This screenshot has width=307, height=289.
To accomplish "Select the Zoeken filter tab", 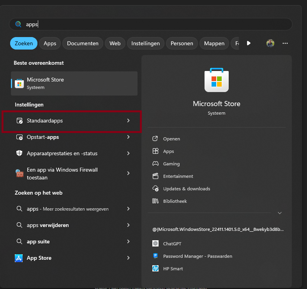I will click(24, 43).
